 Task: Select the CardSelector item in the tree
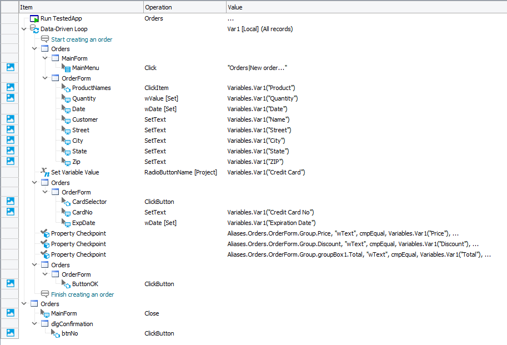point(89,202)
